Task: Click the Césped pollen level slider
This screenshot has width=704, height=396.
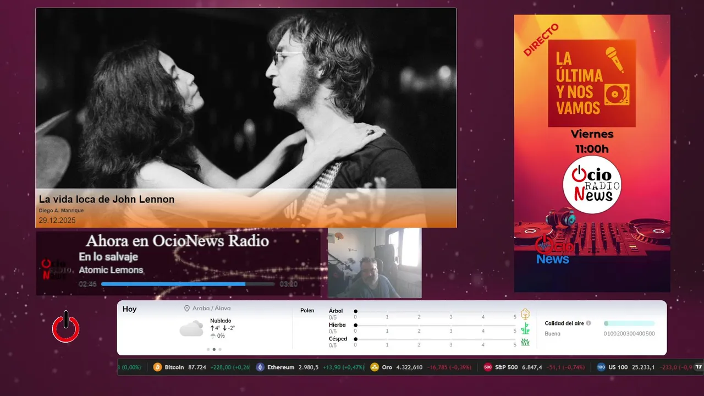Action: pyautogui.click(x=436, y=339)
